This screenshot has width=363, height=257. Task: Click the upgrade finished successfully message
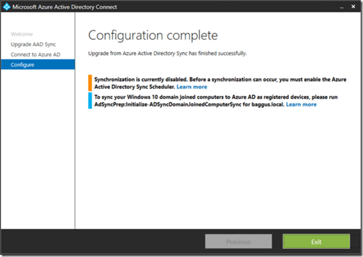167,53
